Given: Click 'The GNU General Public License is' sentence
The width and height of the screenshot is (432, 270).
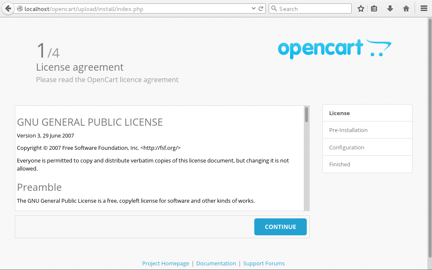Looking at the screenshot, I should point(136,201).
